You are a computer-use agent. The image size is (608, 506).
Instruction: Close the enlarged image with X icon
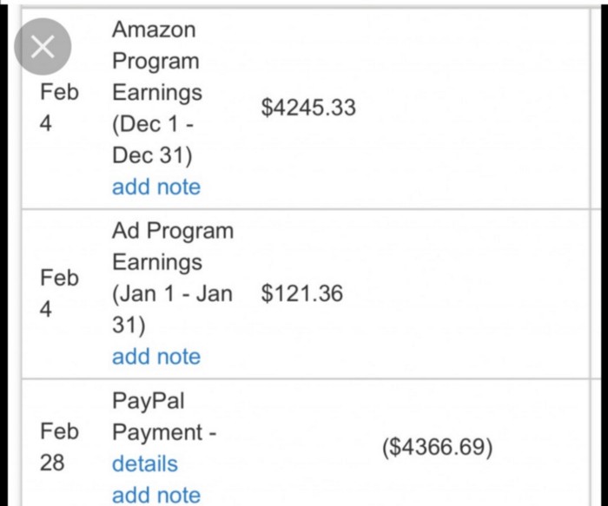point(43,47)
